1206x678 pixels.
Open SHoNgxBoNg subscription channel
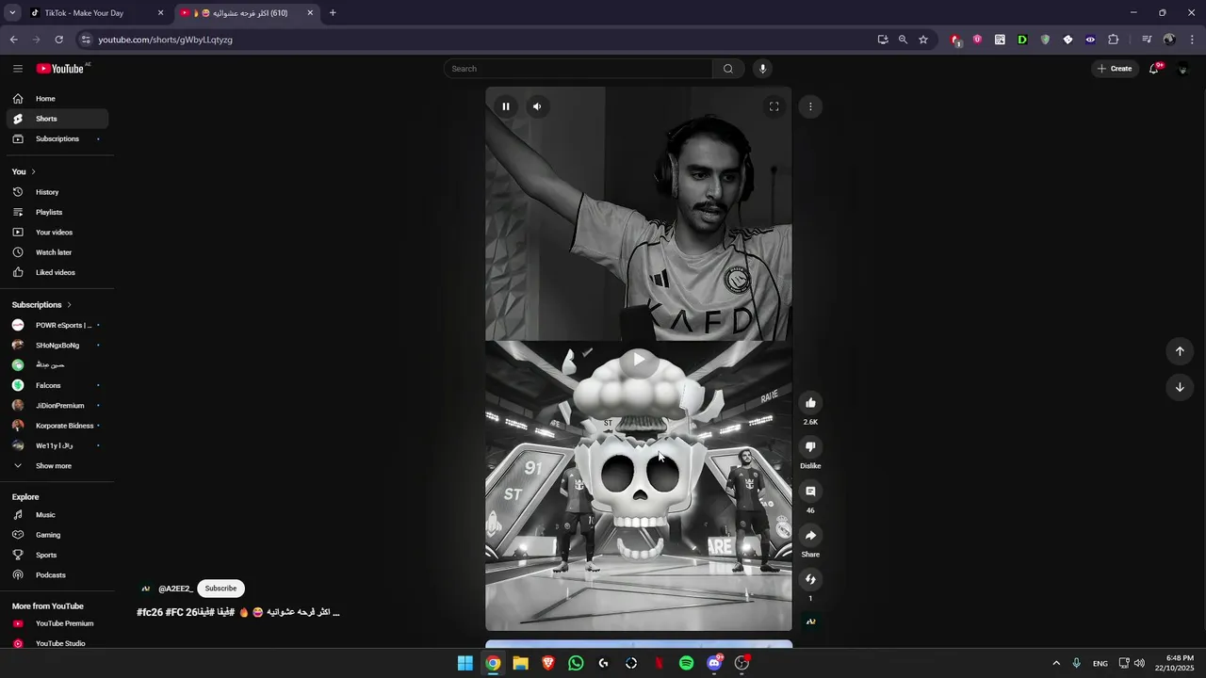coord(57,346)
